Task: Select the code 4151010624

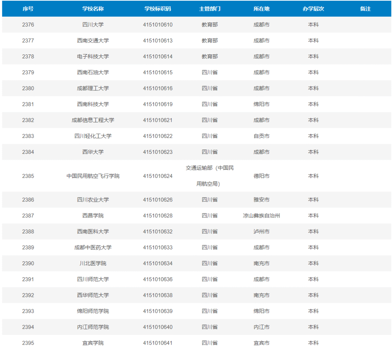Action: click(158, 176)
